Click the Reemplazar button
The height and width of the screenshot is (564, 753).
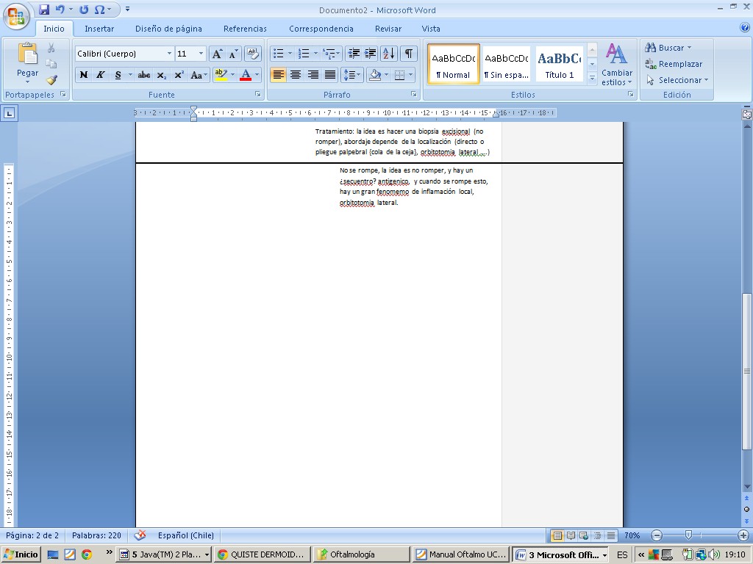coord(674,64)
